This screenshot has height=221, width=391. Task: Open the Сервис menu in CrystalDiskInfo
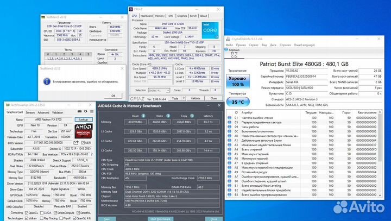point(254,45)
